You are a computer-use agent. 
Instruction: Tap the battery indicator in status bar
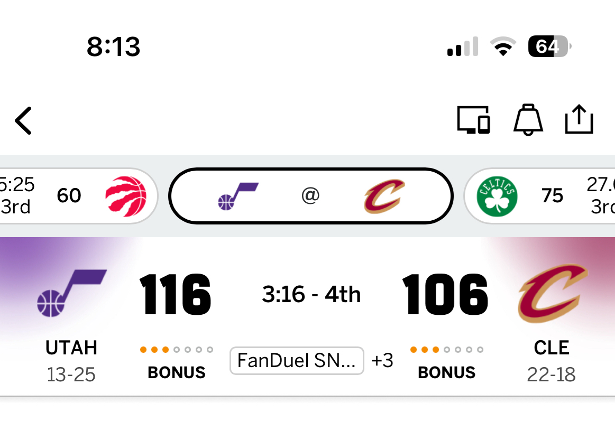click(x=549, y=47)
